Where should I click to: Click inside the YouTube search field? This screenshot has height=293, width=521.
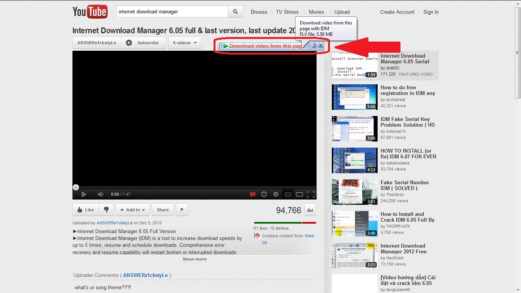coord(172,12)
